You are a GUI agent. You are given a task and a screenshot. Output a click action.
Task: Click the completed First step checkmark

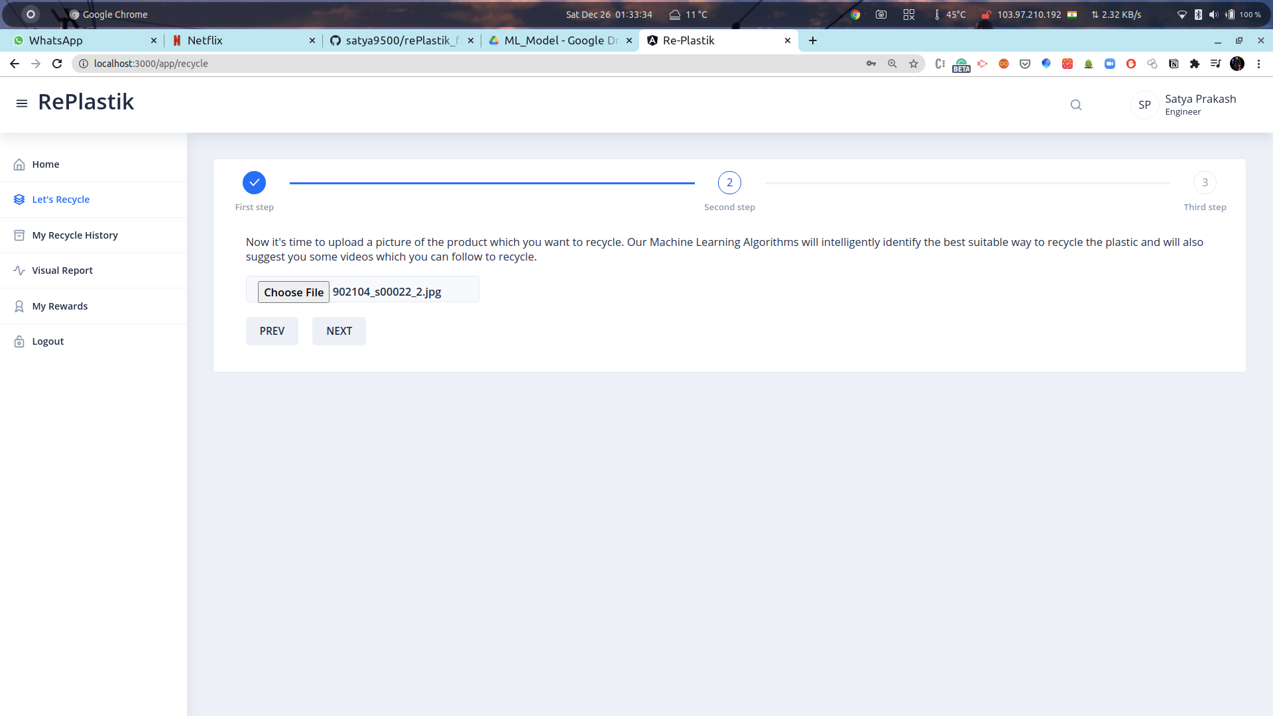[x=254, y=183]
